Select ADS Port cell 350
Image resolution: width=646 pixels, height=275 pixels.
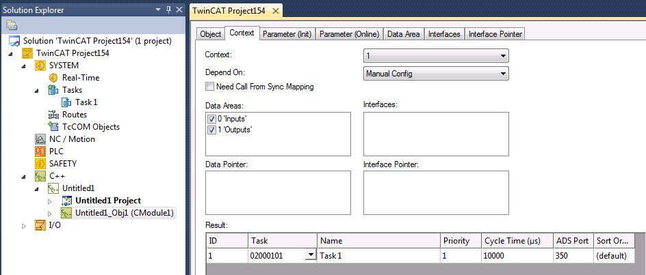click(x=573, y=256)
